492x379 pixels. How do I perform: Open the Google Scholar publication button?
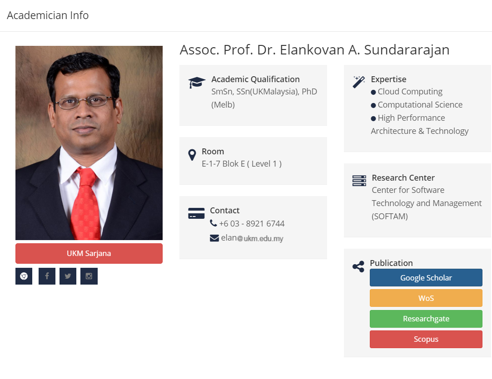coord(426,278)
